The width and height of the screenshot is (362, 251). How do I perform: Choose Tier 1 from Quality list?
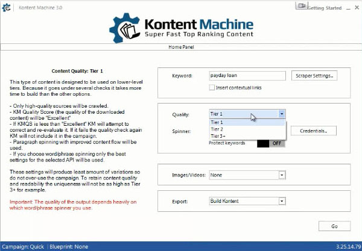[247, 123]
